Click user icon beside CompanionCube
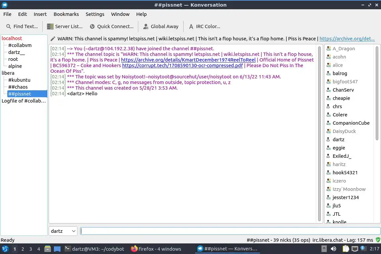 328,123
